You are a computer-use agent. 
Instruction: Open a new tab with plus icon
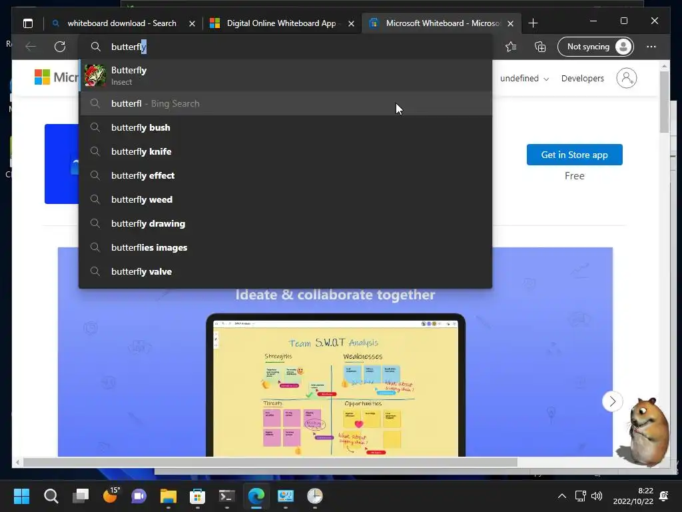[x=533, y=23]
